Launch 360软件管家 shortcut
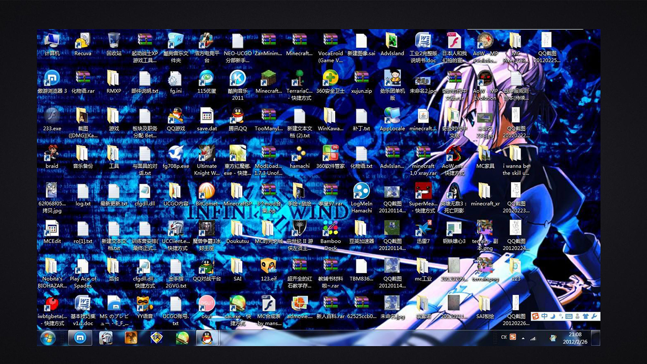Viewport: 647px width, 364px height. [x=330, y=157]
